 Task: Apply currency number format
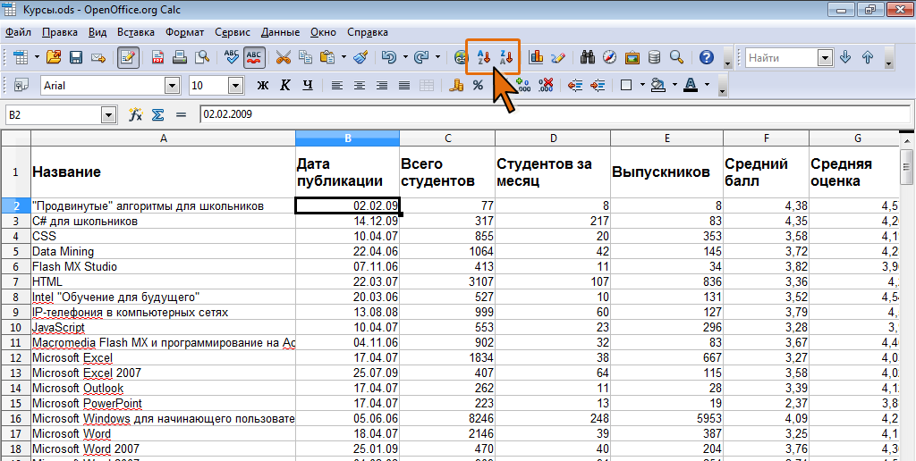click(456, 85)
